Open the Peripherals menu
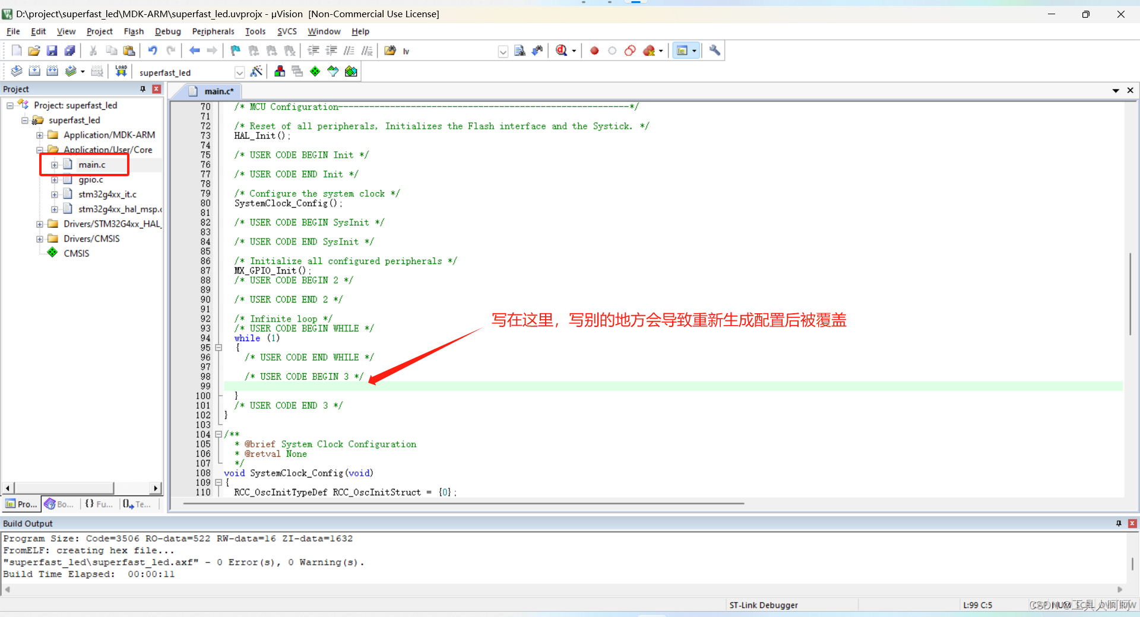This screenshot has width=1140, height=617. 213,31
